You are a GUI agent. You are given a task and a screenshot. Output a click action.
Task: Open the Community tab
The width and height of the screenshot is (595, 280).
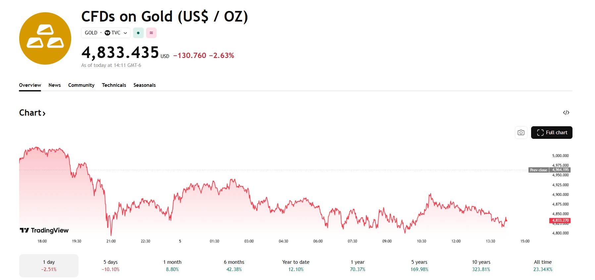click(81, 85)
